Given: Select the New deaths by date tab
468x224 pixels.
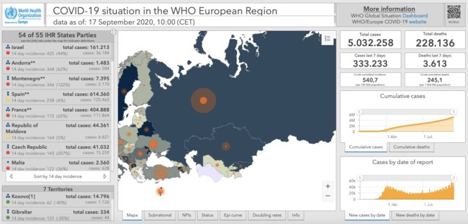Looking at the screenshot, I should pyautogui.click(x=415, y=215).
